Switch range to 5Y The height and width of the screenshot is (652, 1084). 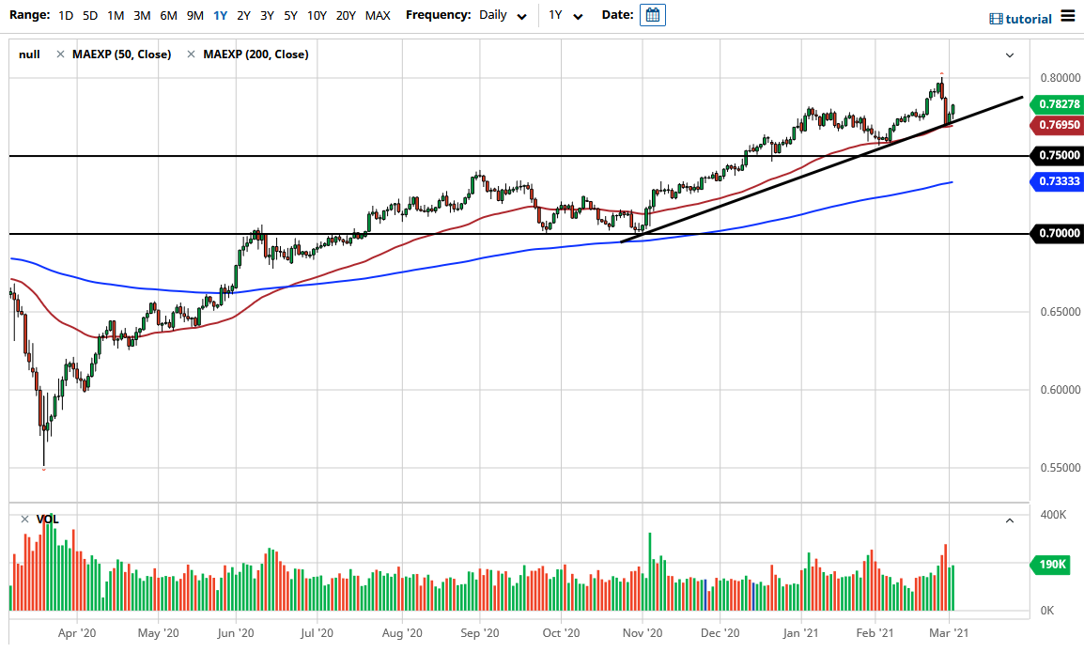290,16
